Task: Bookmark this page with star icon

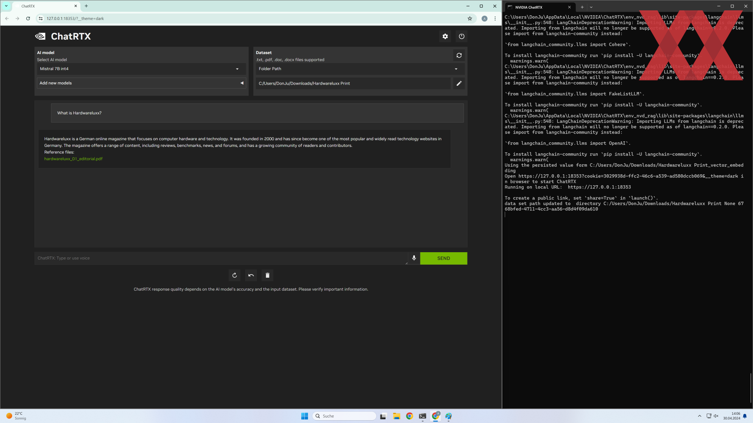Action: [470, 18]
